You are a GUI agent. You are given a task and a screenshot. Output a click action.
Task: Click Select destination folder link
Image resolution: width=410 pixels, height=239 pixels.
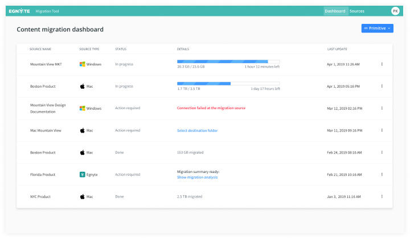(x=197, y=130)
